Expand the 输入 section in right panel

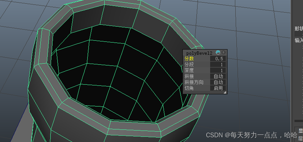pyautogui.click(x=299, y=40)
